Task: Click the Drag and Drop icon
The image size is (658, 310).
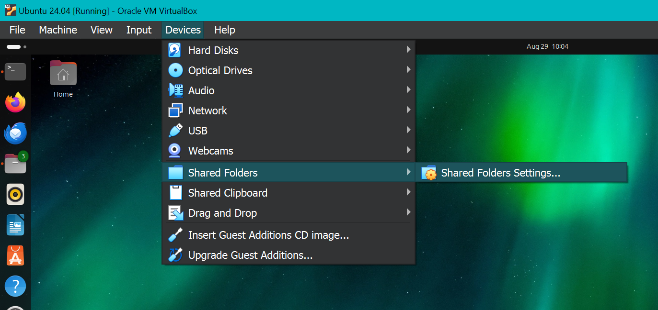Action: coord(175,213)
